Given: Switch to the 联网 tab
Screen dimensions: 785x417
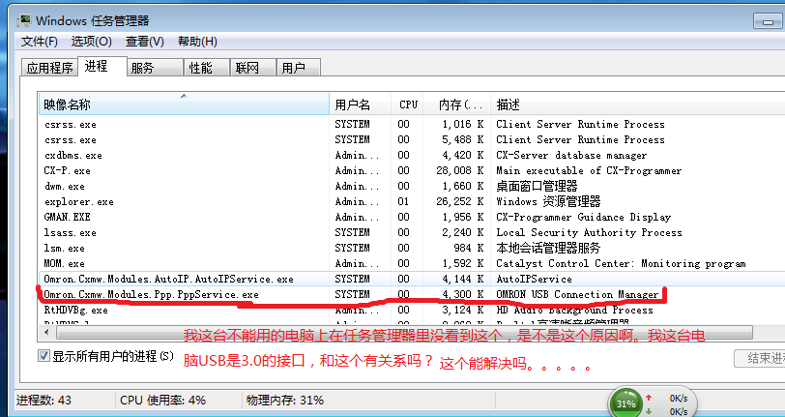Looking at the screenshot, I should pos(247,68).
